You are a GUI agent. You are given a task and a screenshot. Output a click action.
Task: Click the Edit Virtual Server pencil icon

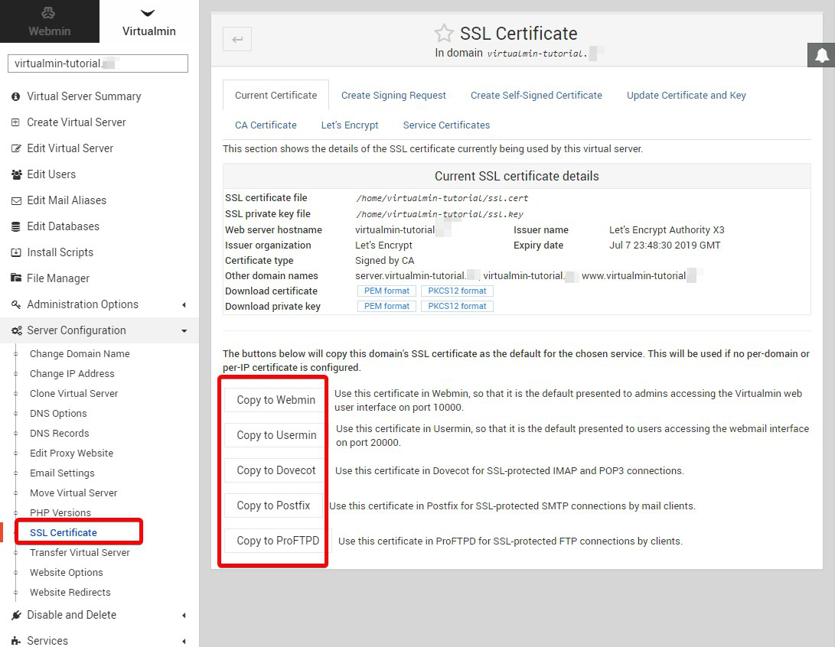[16, 148]
